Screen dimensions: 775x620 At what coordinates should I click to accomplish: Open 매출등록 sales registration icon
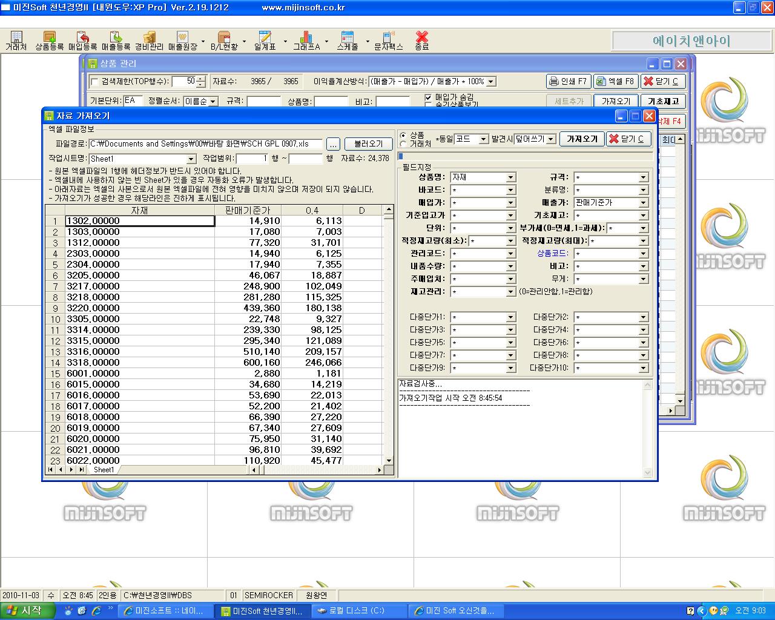click(116, 41)
